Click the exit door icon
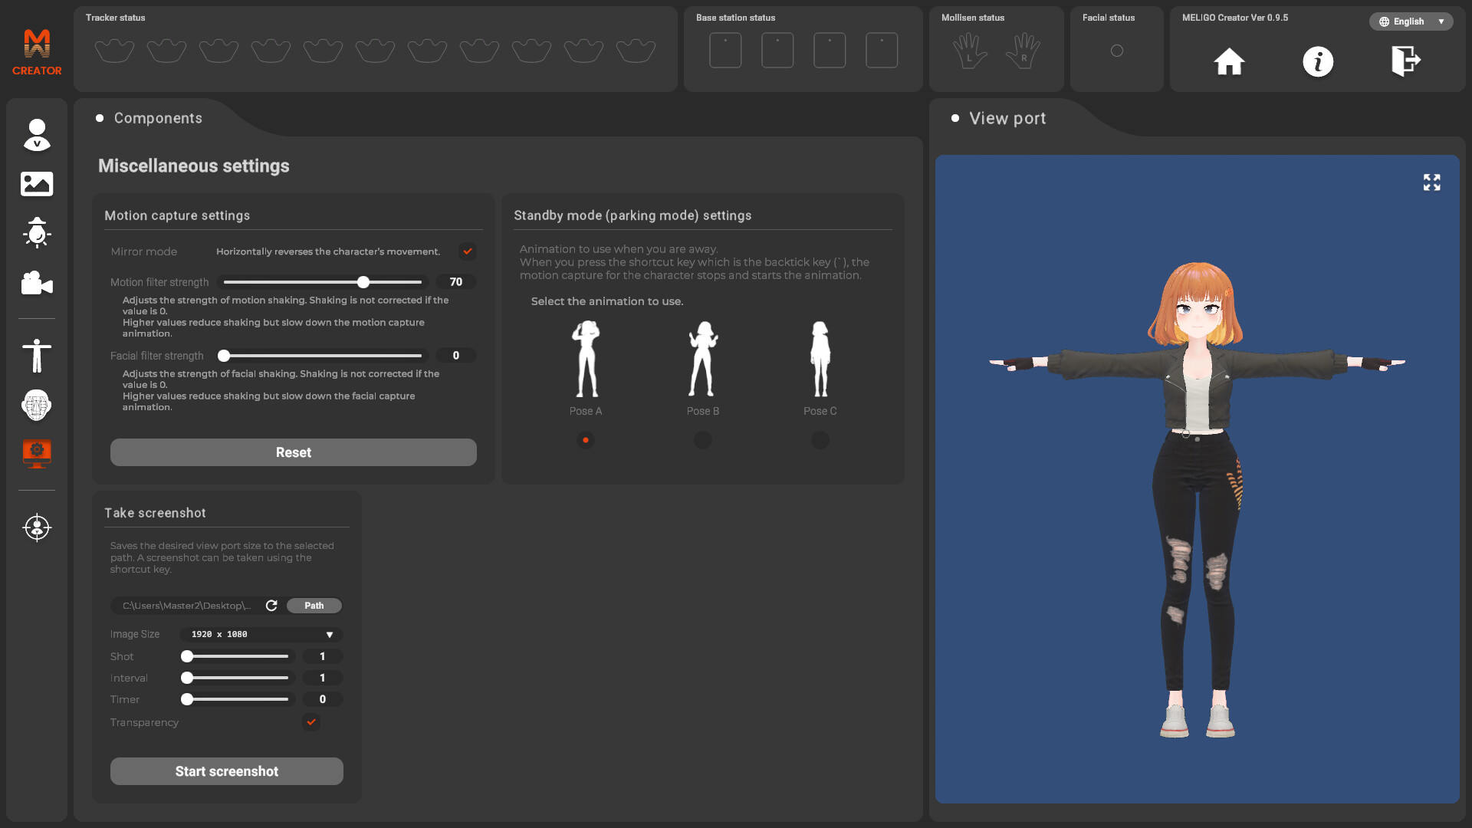The width and height of the screenshot is (1472, 828). [x=1405, y=61]
